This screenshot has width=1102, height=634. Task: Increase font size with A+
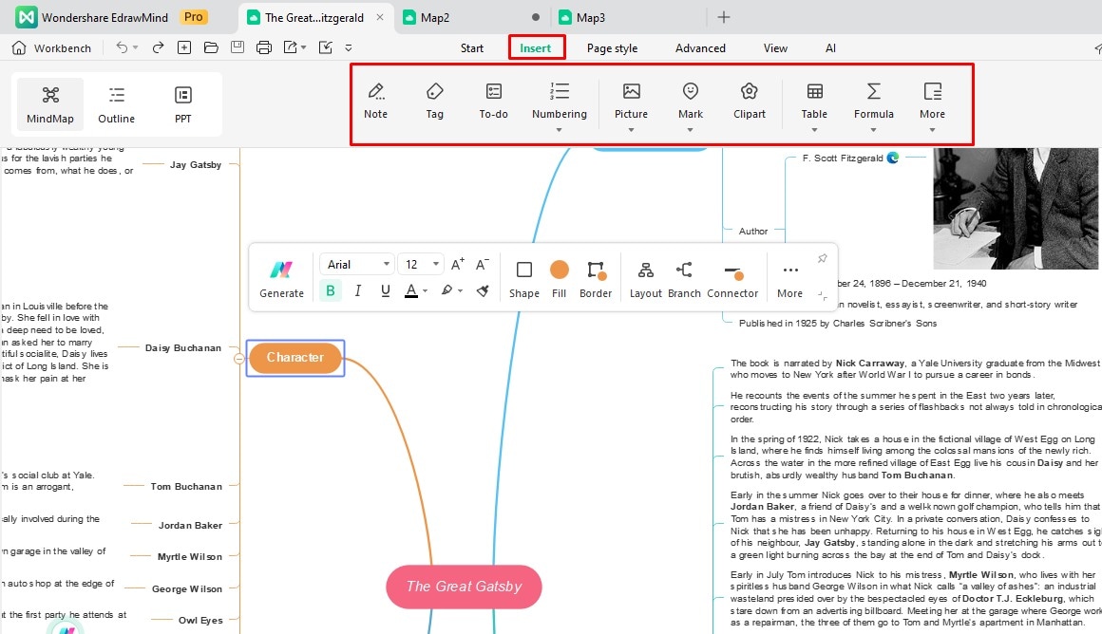[x=457, y=264]
